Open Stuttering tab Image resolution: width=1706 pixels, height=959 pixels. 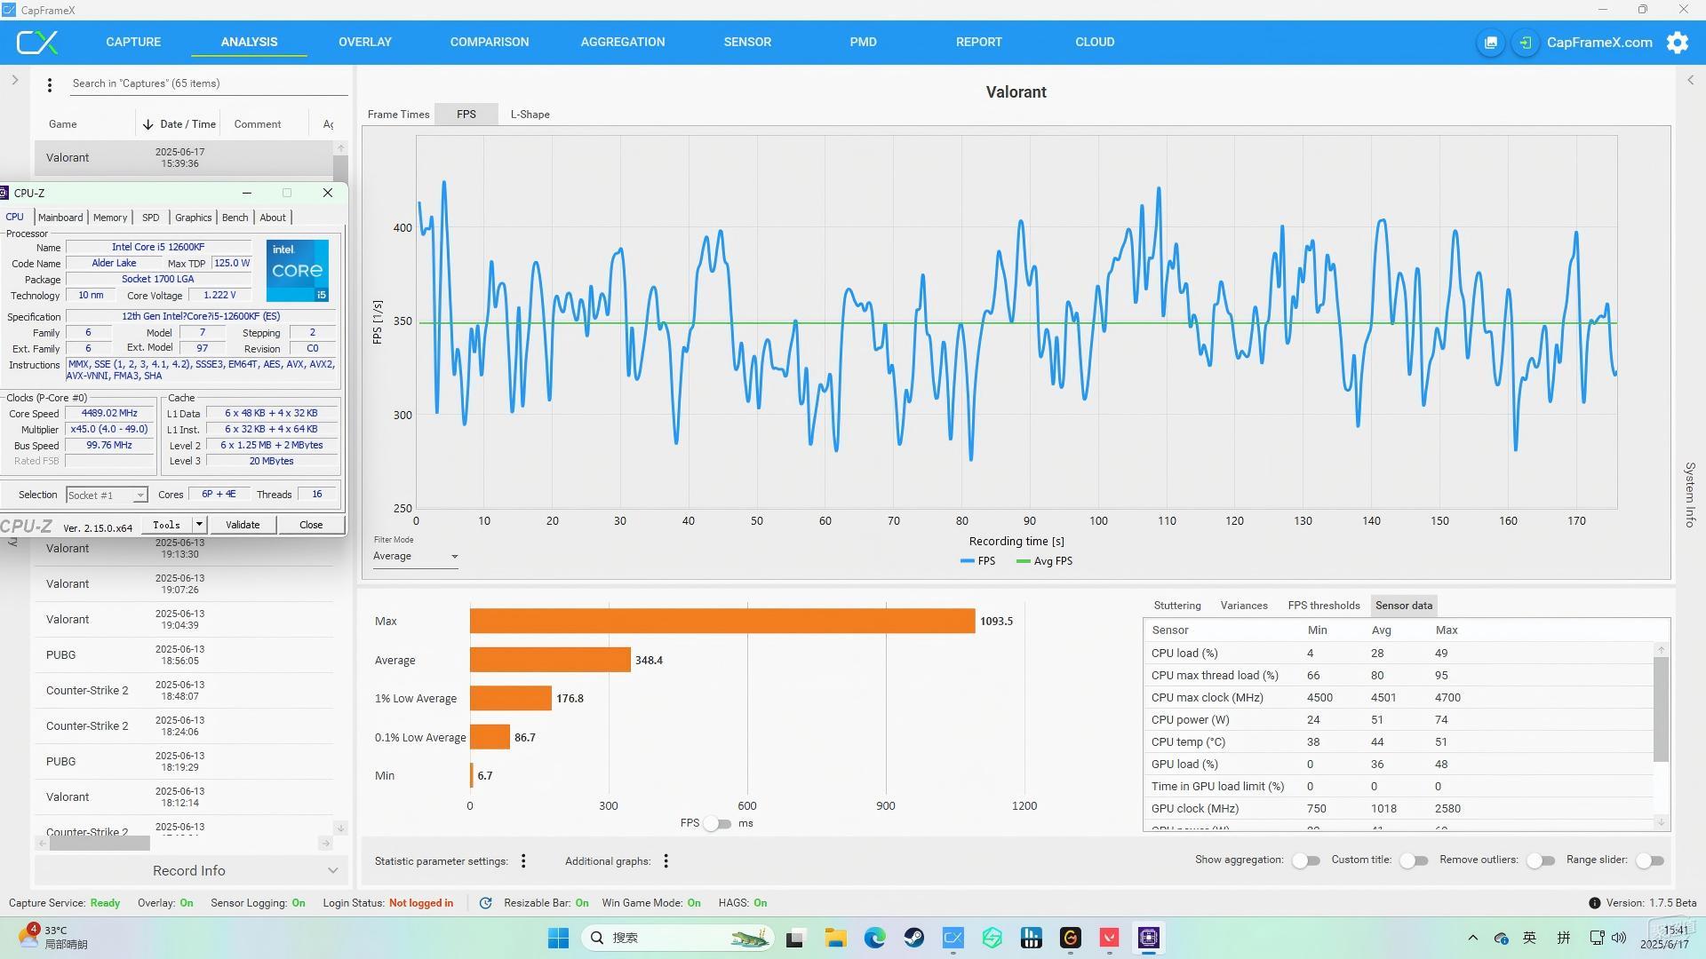1177,606
